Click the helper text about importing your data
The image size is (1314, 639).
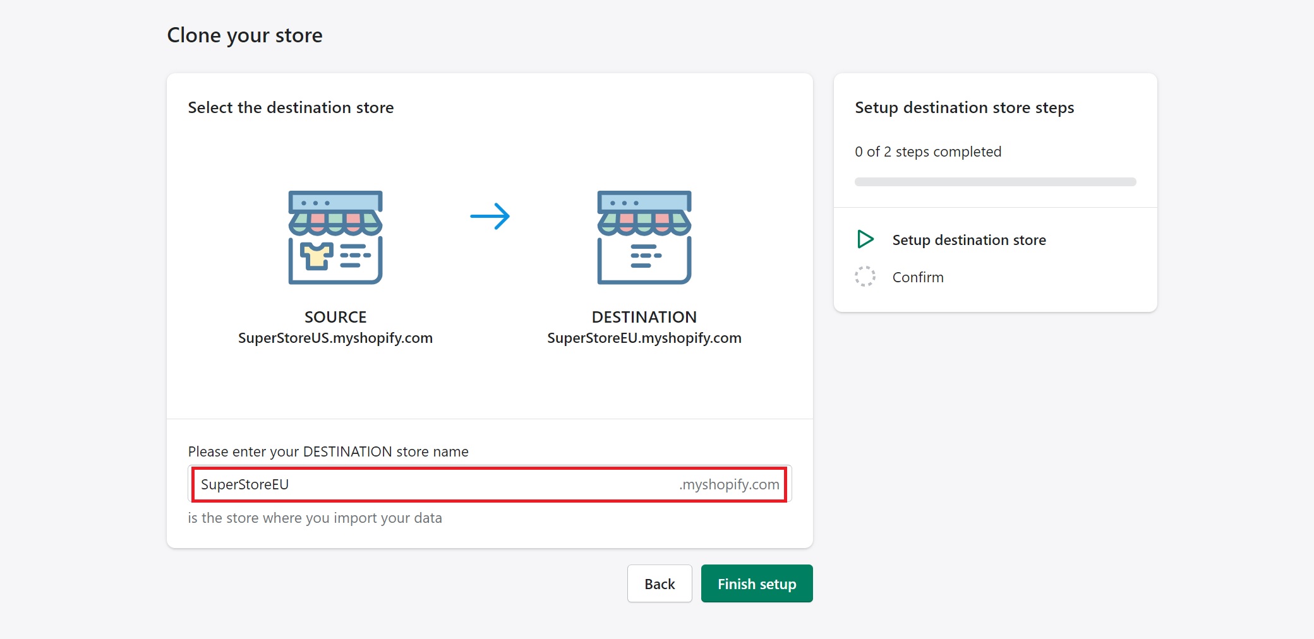click(x=315, y=518)
